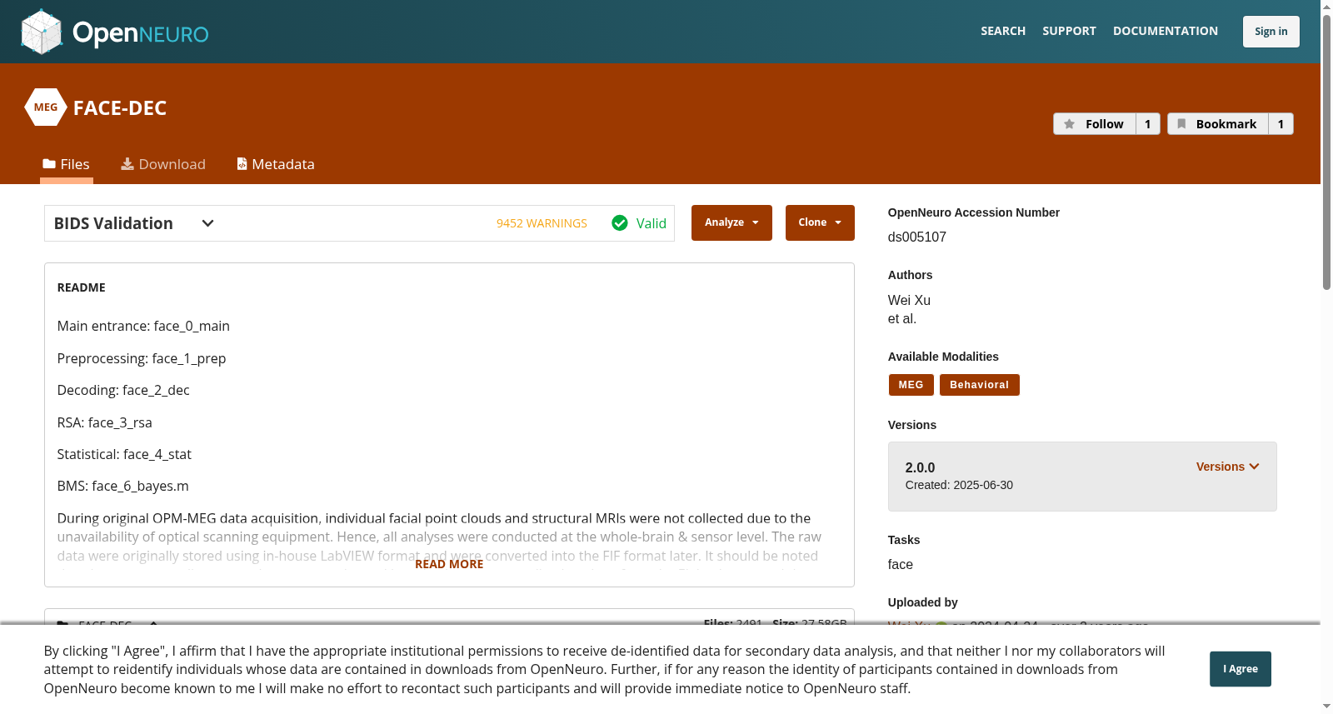This screenshot has width=1333, height=714.
Task: Click the text 'Created: 2025-06-30'
Action: 959,485
